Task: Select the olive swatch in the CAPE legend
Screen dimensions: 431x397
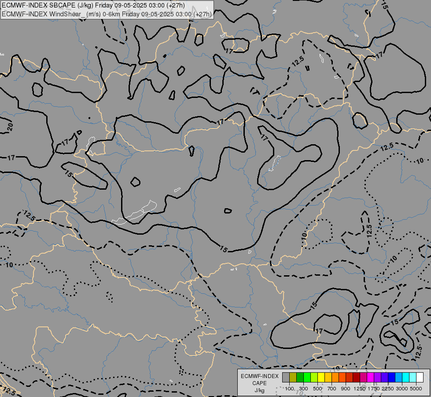Action: (293, 377)
